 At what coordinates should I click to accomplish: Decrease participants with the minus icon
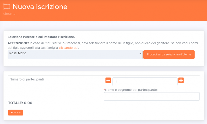point(108,80)
